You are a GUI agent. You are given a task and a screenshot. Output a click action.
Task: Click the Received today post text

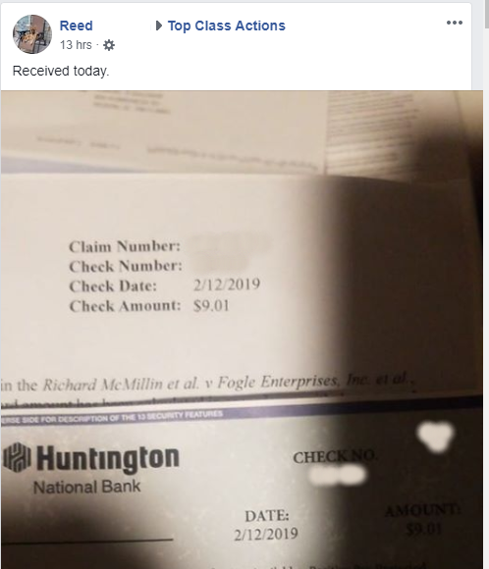[61, 71]
